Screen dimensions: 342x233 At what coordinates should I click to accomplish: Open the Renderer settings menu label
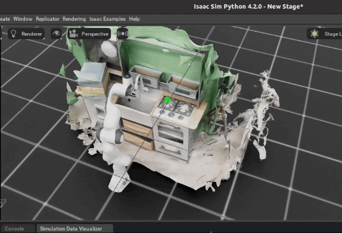click(32, 34)
